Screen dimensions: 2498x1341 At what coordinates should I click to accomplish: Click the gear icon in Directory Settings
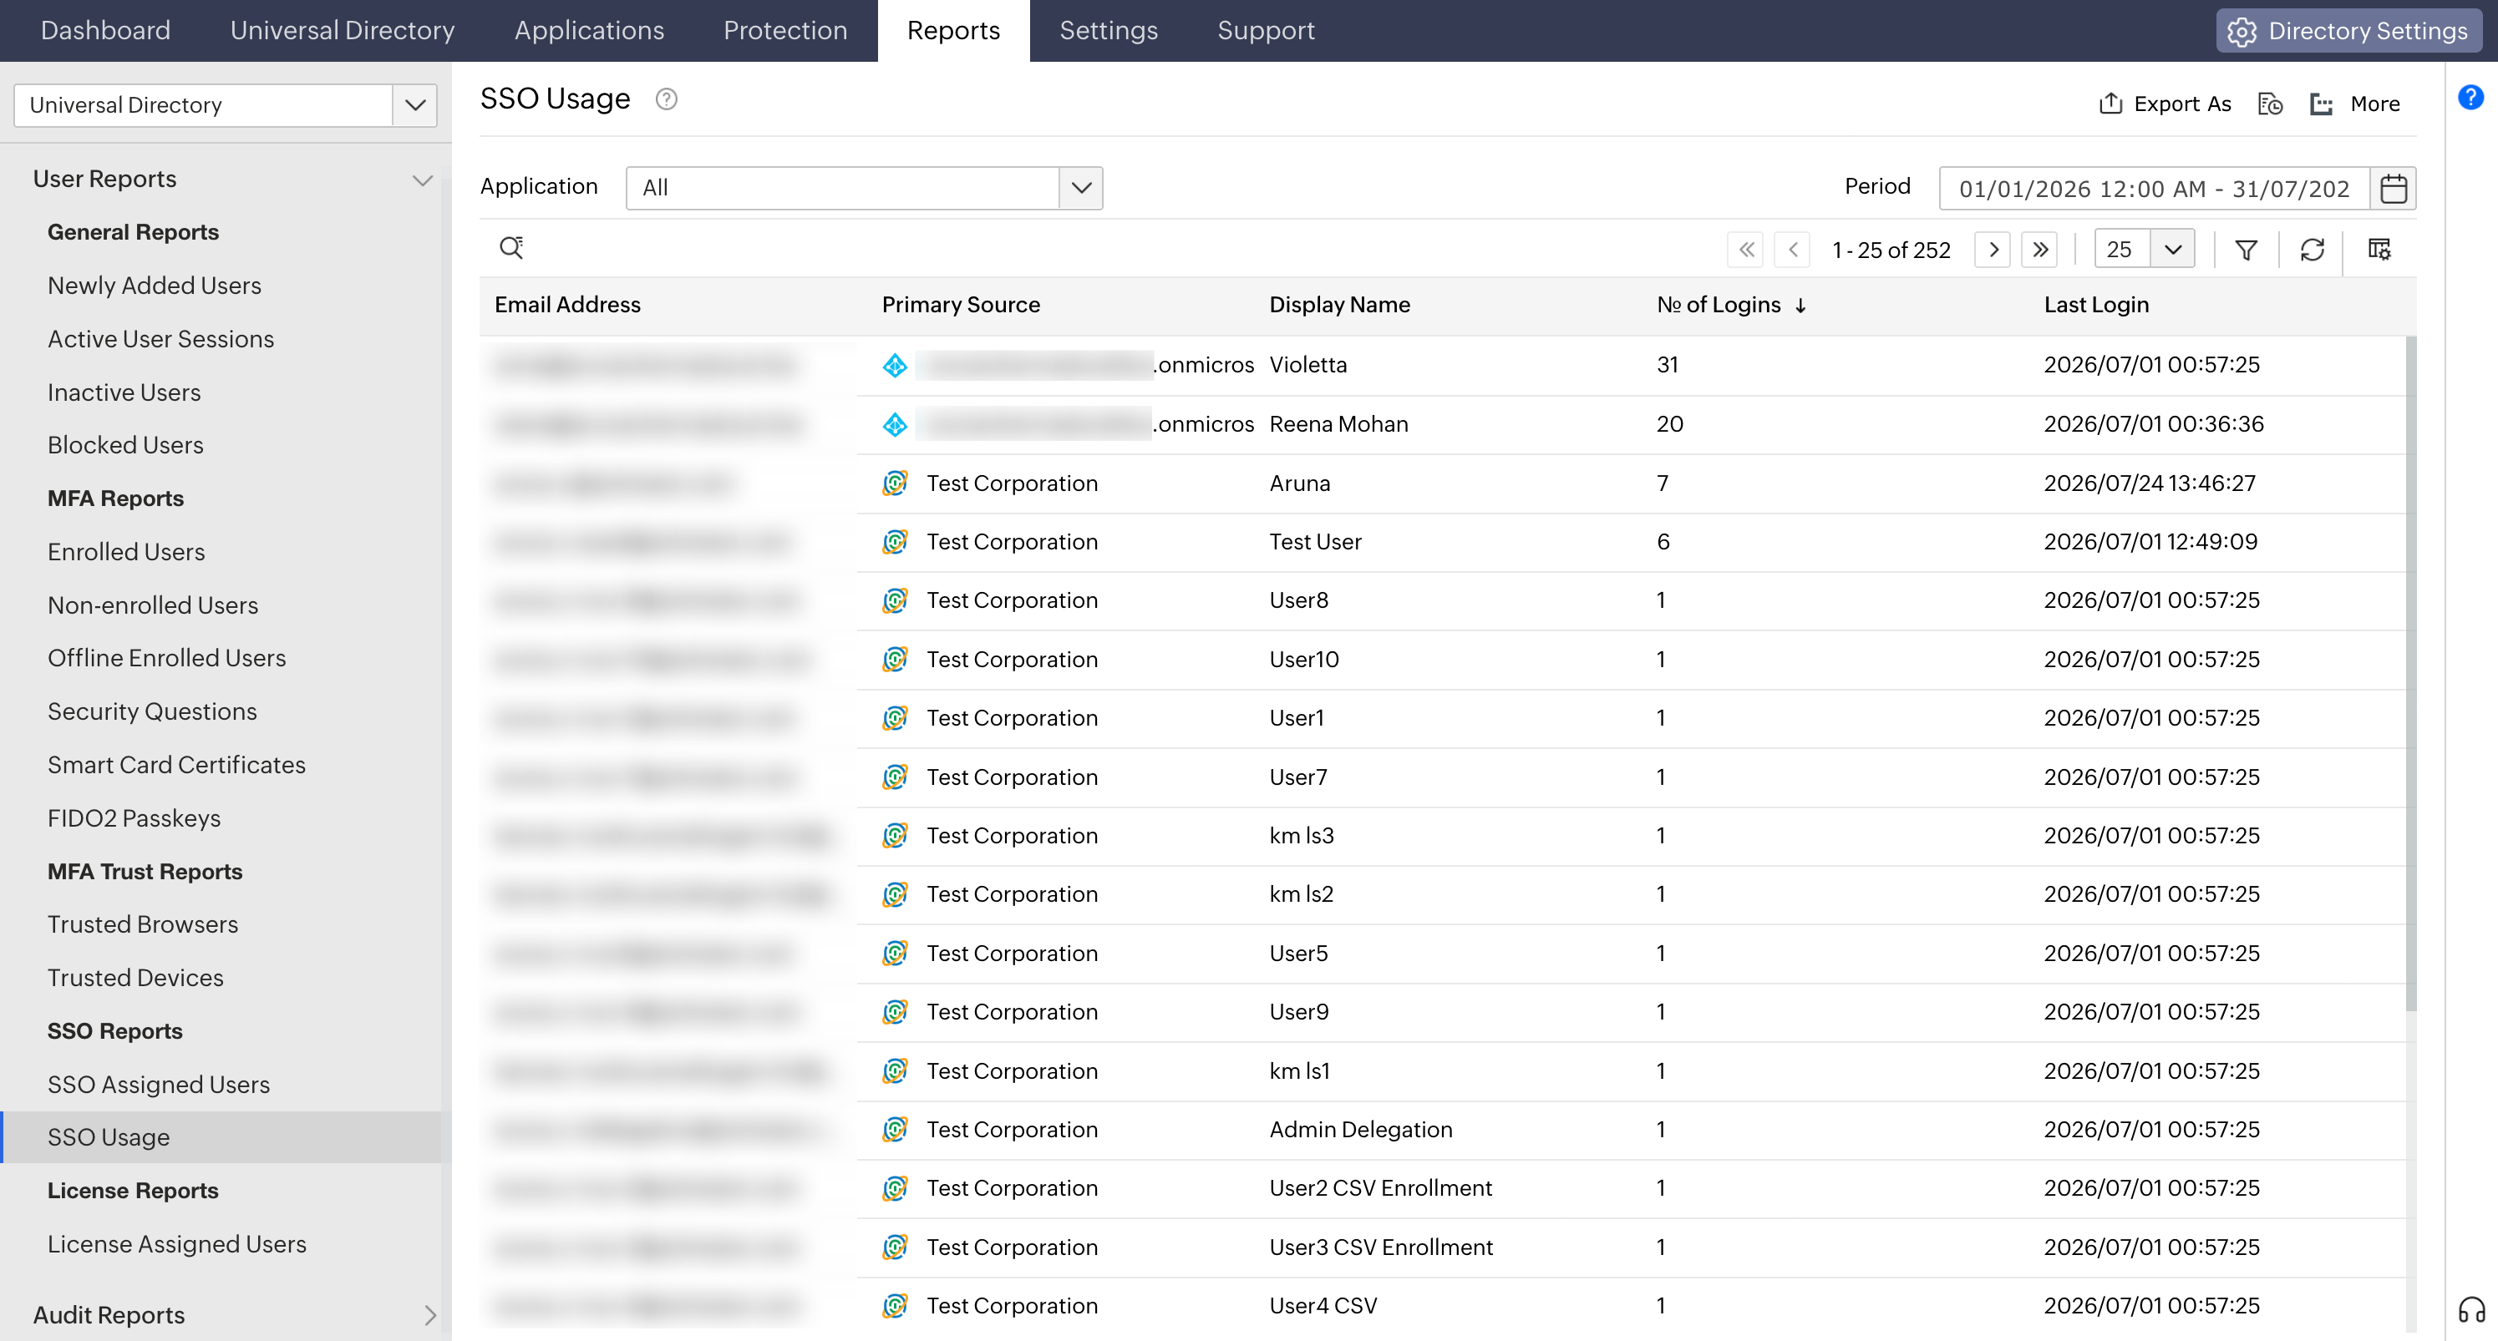click(x=2241, y=31)
